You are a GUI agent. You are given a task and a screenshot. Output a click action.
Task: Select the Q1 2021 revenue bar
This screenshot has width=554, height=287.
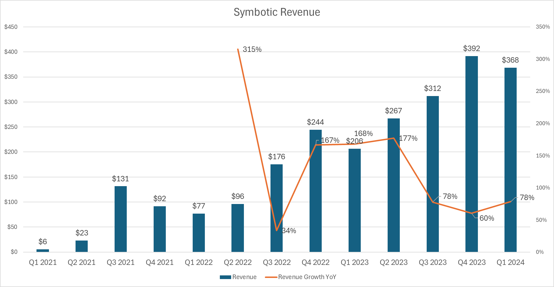[x=43, y=250]
